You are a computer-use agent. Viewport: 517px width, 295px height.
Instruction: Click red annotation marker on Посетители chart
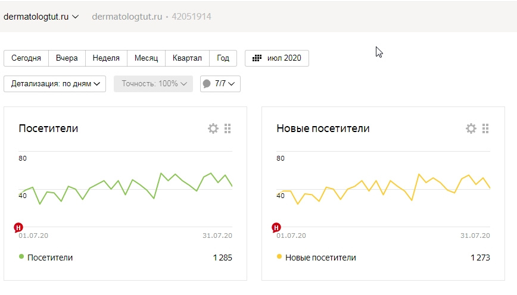point(18,227)
